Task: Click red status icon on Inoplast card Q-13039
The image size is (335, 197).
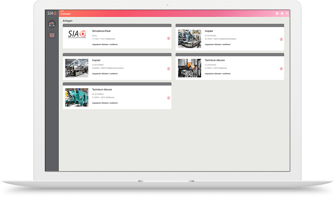Action: click(x=281, y=39)
